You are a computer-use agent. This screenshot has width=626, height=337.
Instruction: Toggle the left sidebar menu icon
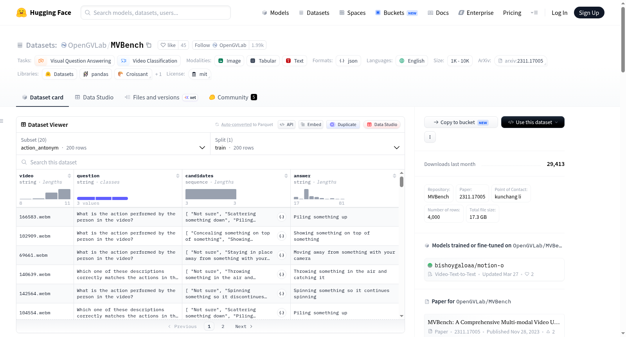click(2, 121)
